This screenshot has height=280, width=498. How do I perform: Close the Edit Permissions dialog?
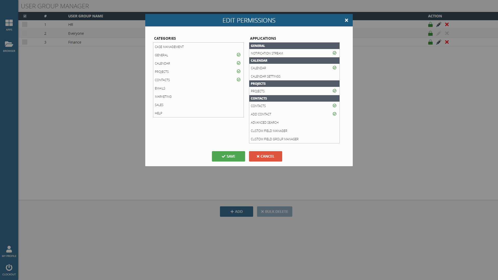pos(346,20)
